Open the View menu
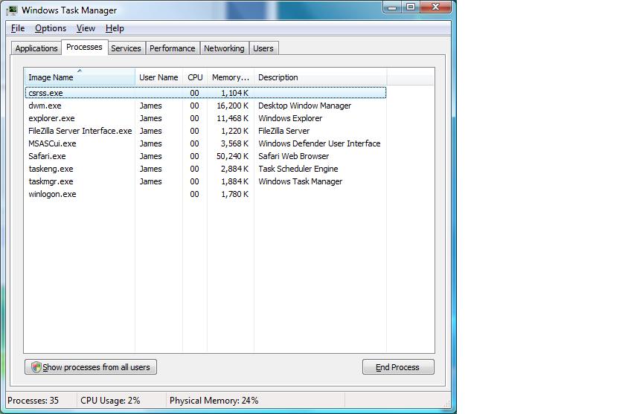The width and height of the screenshot is (625, 414). pos(86,28)
